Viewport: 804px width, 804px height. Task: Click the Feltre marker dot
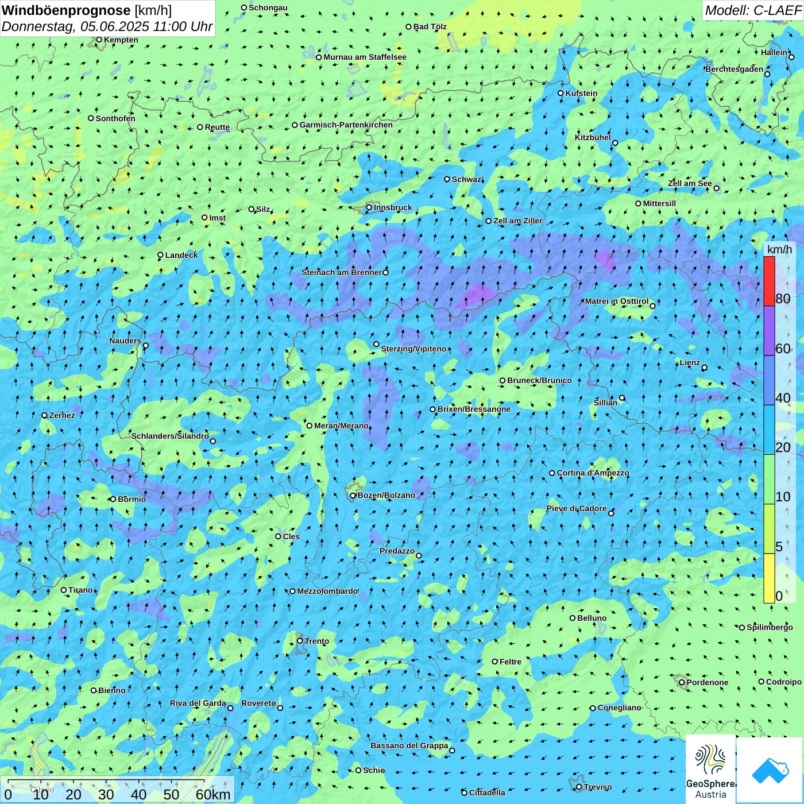(495, 662)
